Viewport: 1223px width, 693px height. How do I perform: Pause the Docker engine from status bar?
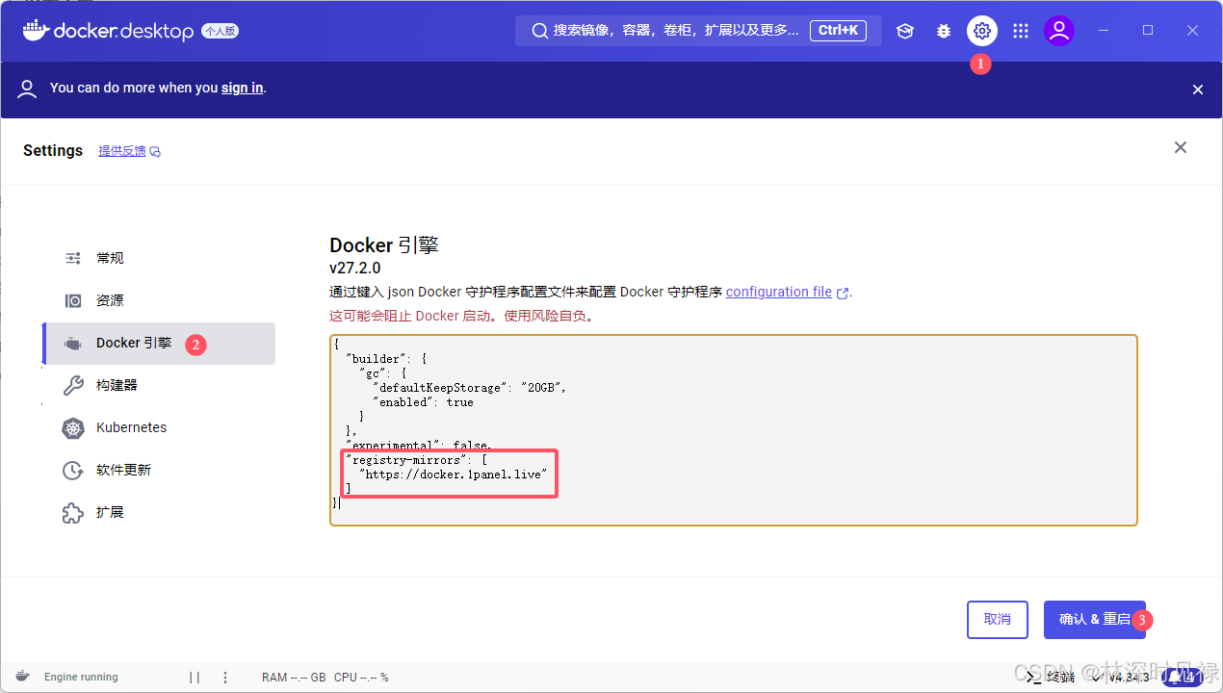[x=195, y=677]
